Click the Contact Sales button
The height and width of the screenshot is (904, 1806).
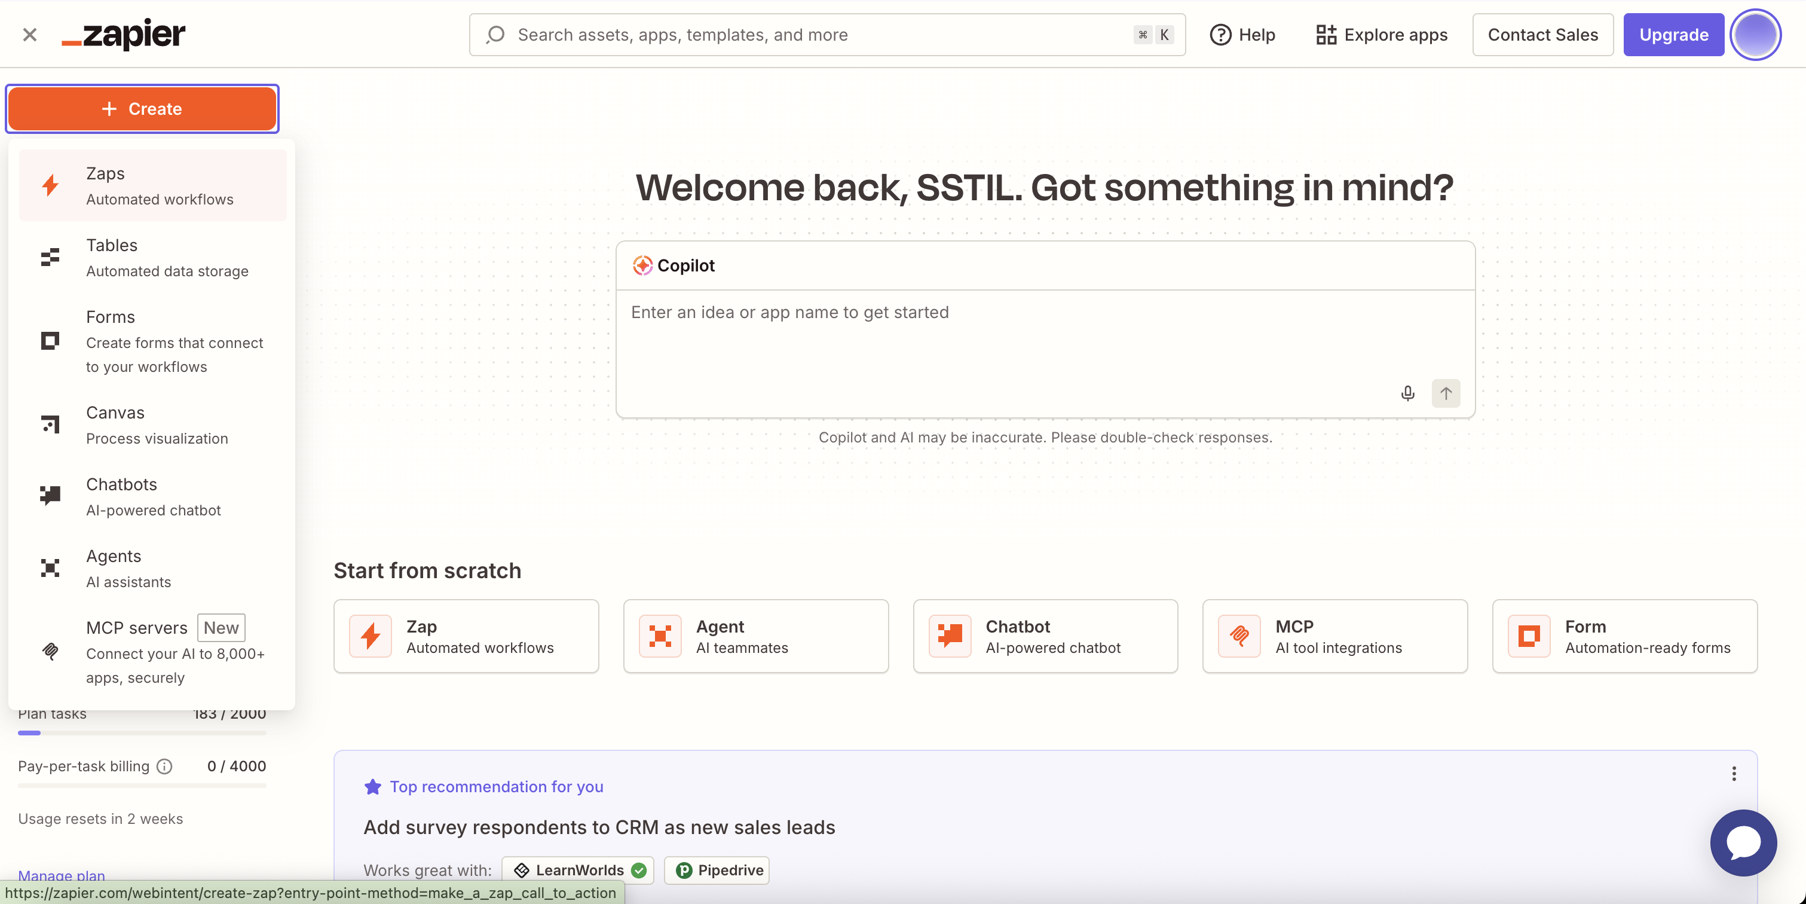(x=1542, y=34)
